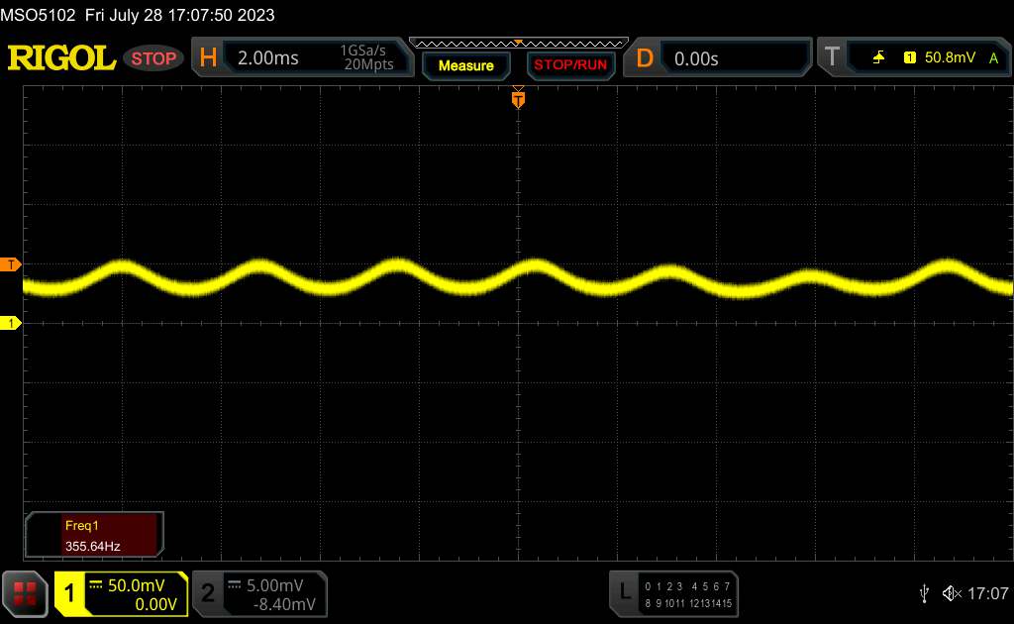Select the 2.00ms timebase value
Screen dimensions: 1014x624
(x=267, y=58)
